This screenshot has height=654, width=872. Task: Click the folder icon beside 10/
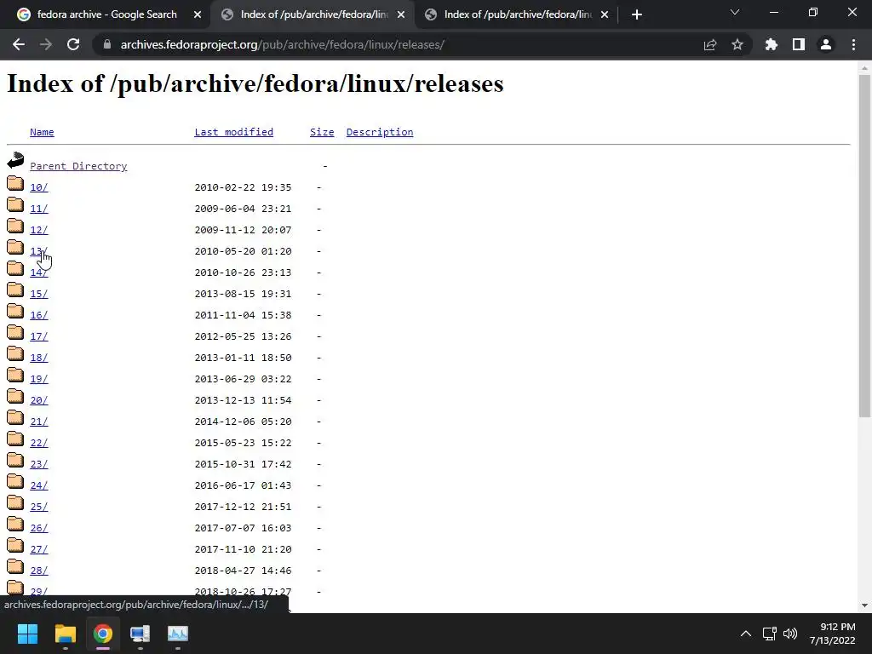click(x=15, y=183)
